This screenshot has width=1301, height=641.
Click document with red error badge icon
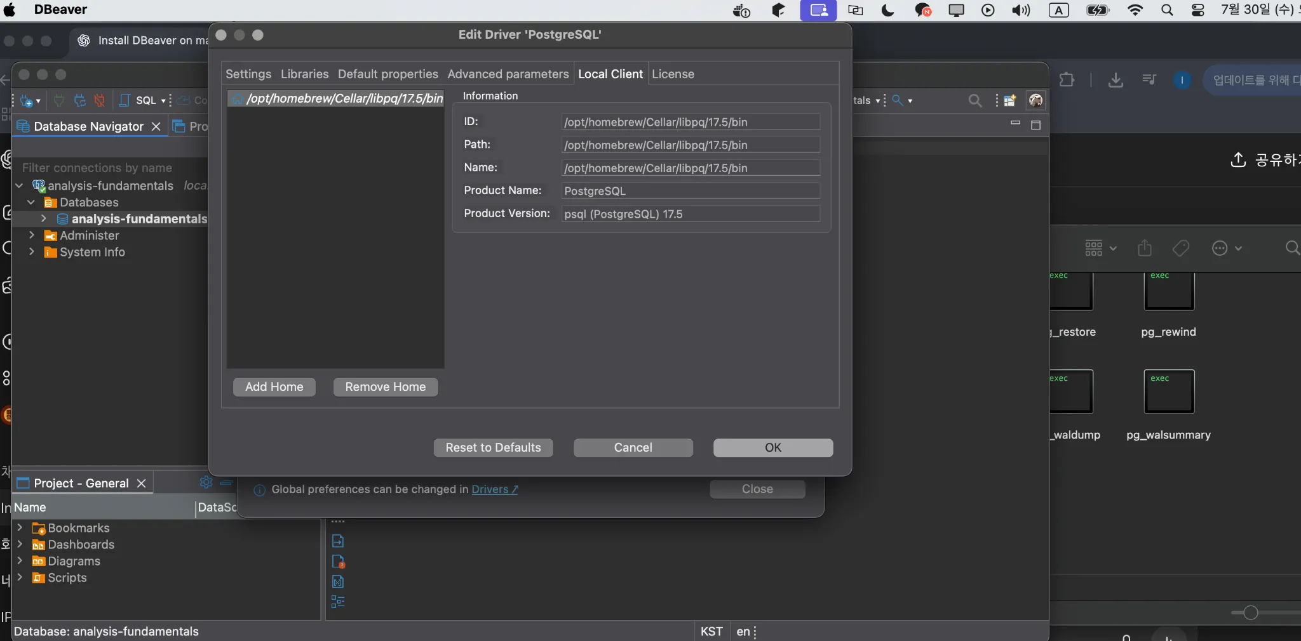pos(338,562)
